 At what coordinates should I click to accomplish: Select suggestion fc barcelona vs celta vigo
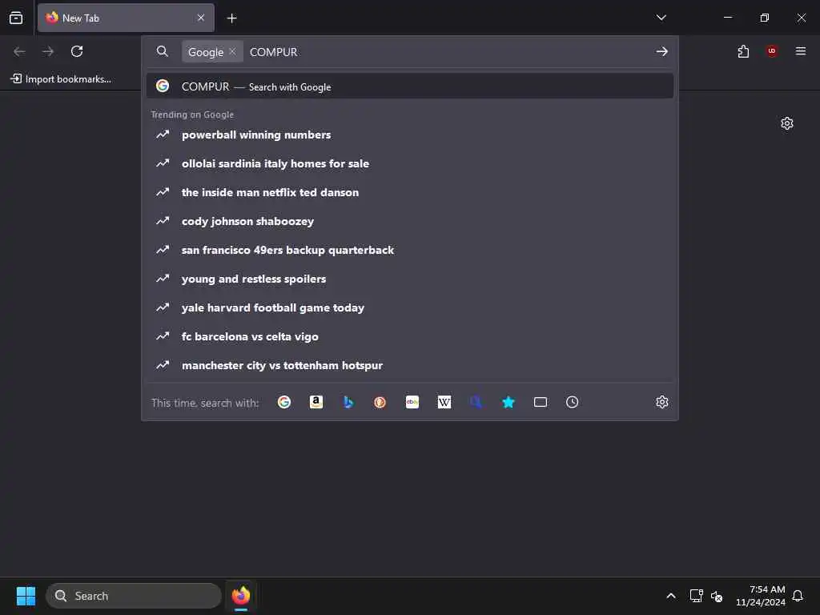[410, 336]
